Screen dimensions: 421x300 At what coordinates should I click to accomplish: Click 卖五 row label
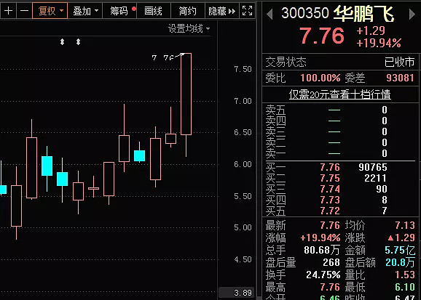coord(275,110)
